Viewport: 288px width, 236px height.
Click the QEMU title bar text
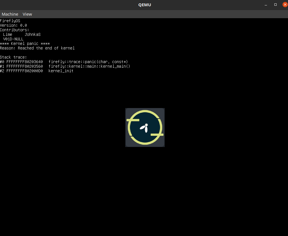point(145,5)
